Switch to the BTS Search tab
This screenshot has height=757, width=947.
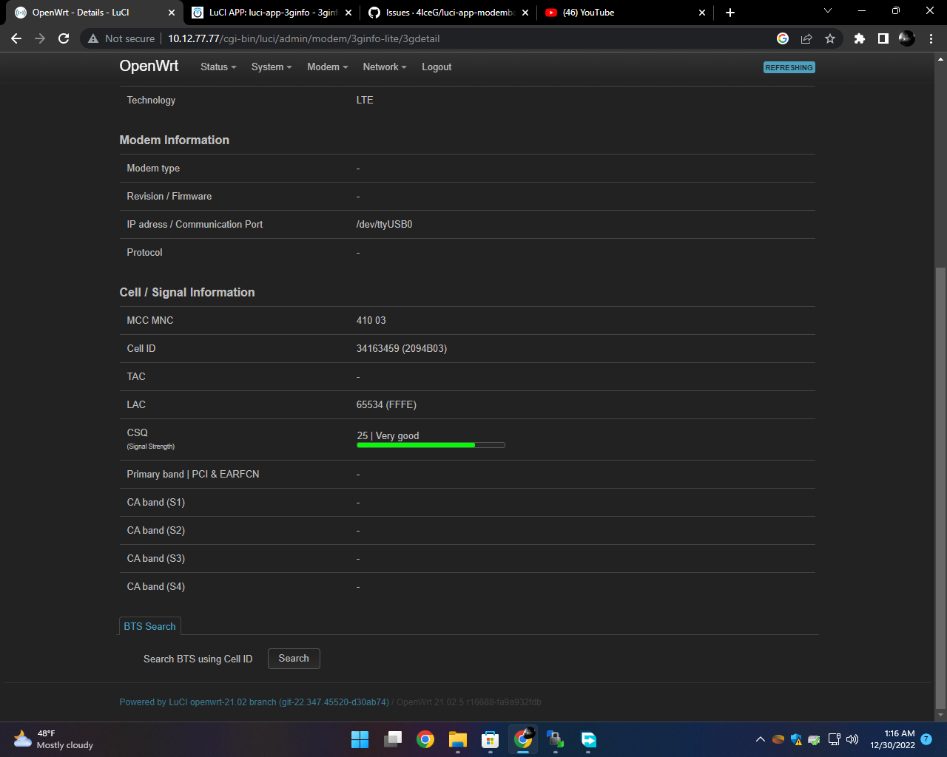click(149, 626)
